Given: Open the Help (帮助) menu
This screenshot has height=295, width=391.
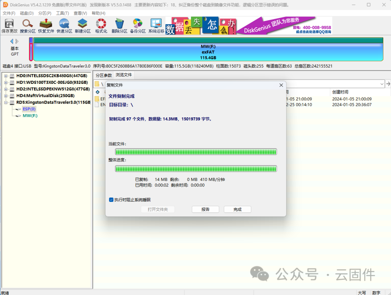Looking at the screenshot, I should coord(98,13).
